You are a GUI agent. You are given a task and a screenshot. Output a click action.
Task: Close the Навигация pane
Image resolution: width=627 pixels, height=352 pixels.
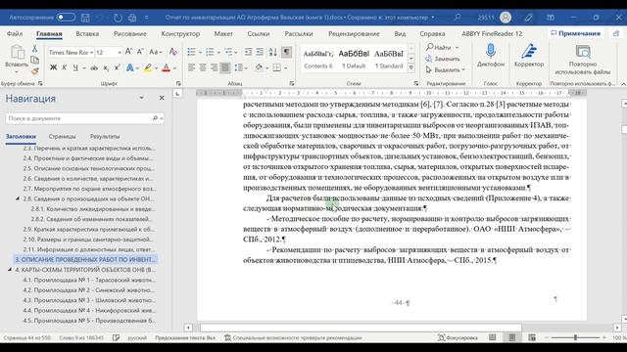tap(162, 98)
